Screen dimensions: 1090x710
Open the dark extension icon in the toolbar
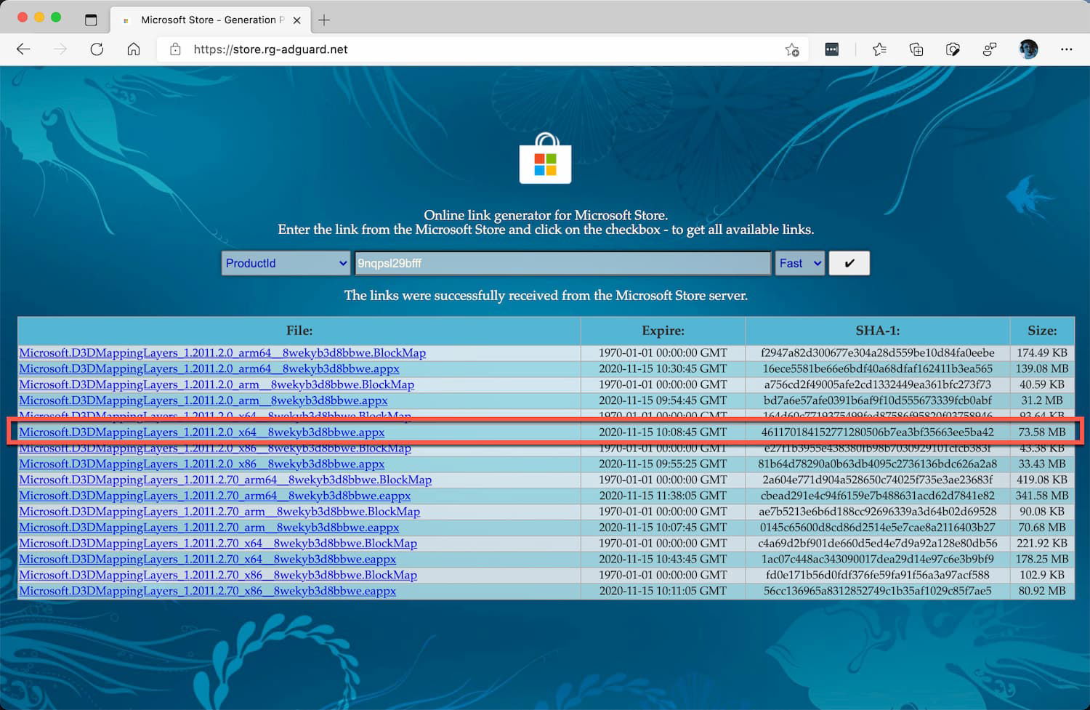(832, 49)
